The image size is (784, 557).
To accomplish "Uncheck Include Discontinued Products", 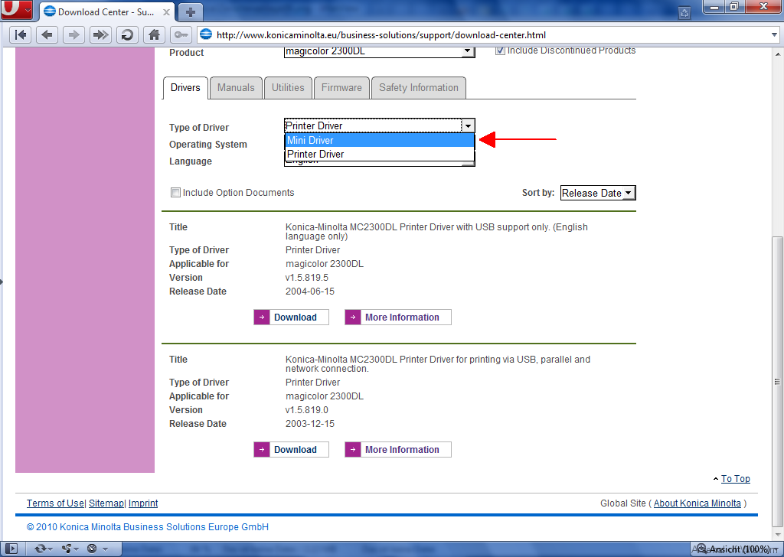I will [x=500, y=50].
